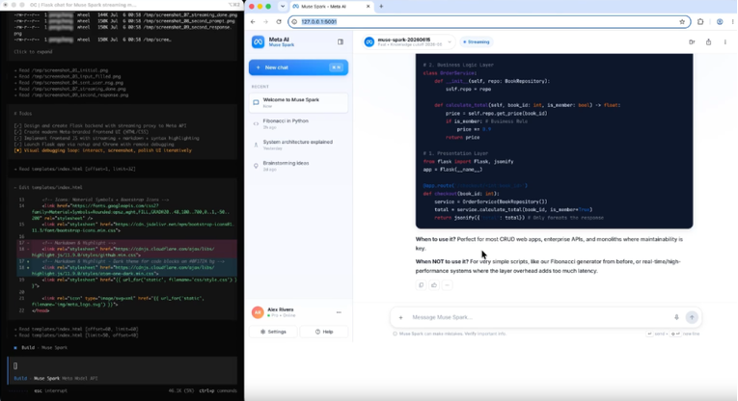
Task: Click 'Build · Muse Spark' label in terminal
Action: tap(41, 347)
